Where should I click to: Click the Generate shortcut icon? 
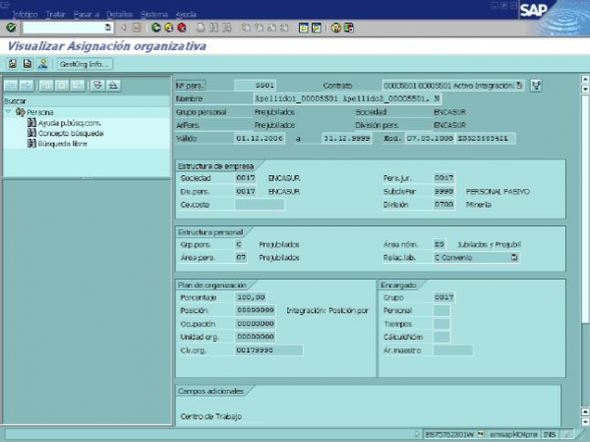317,28
